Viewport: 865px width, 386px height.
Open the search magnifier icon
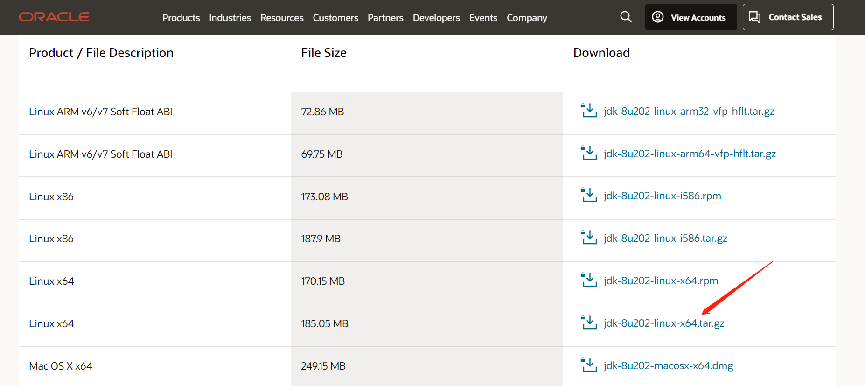coord(626,17)
